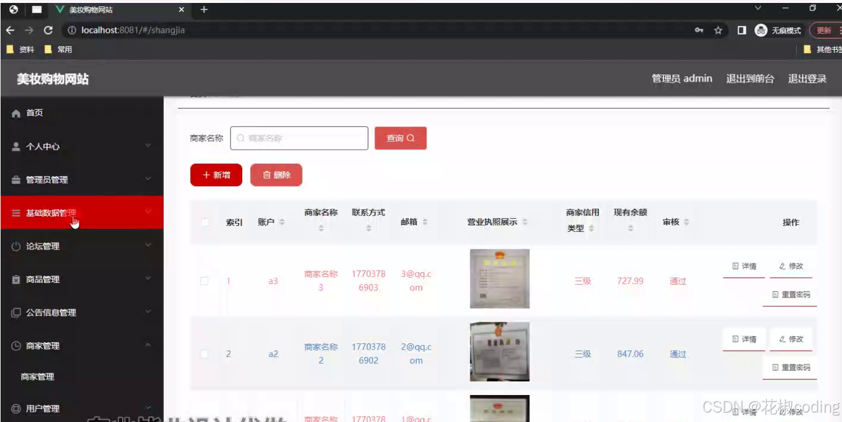842x422 pixels.
Task: Switch to the 美妆购物网站 browser tab
Action: pyautogui.click(x=119, y=10)
